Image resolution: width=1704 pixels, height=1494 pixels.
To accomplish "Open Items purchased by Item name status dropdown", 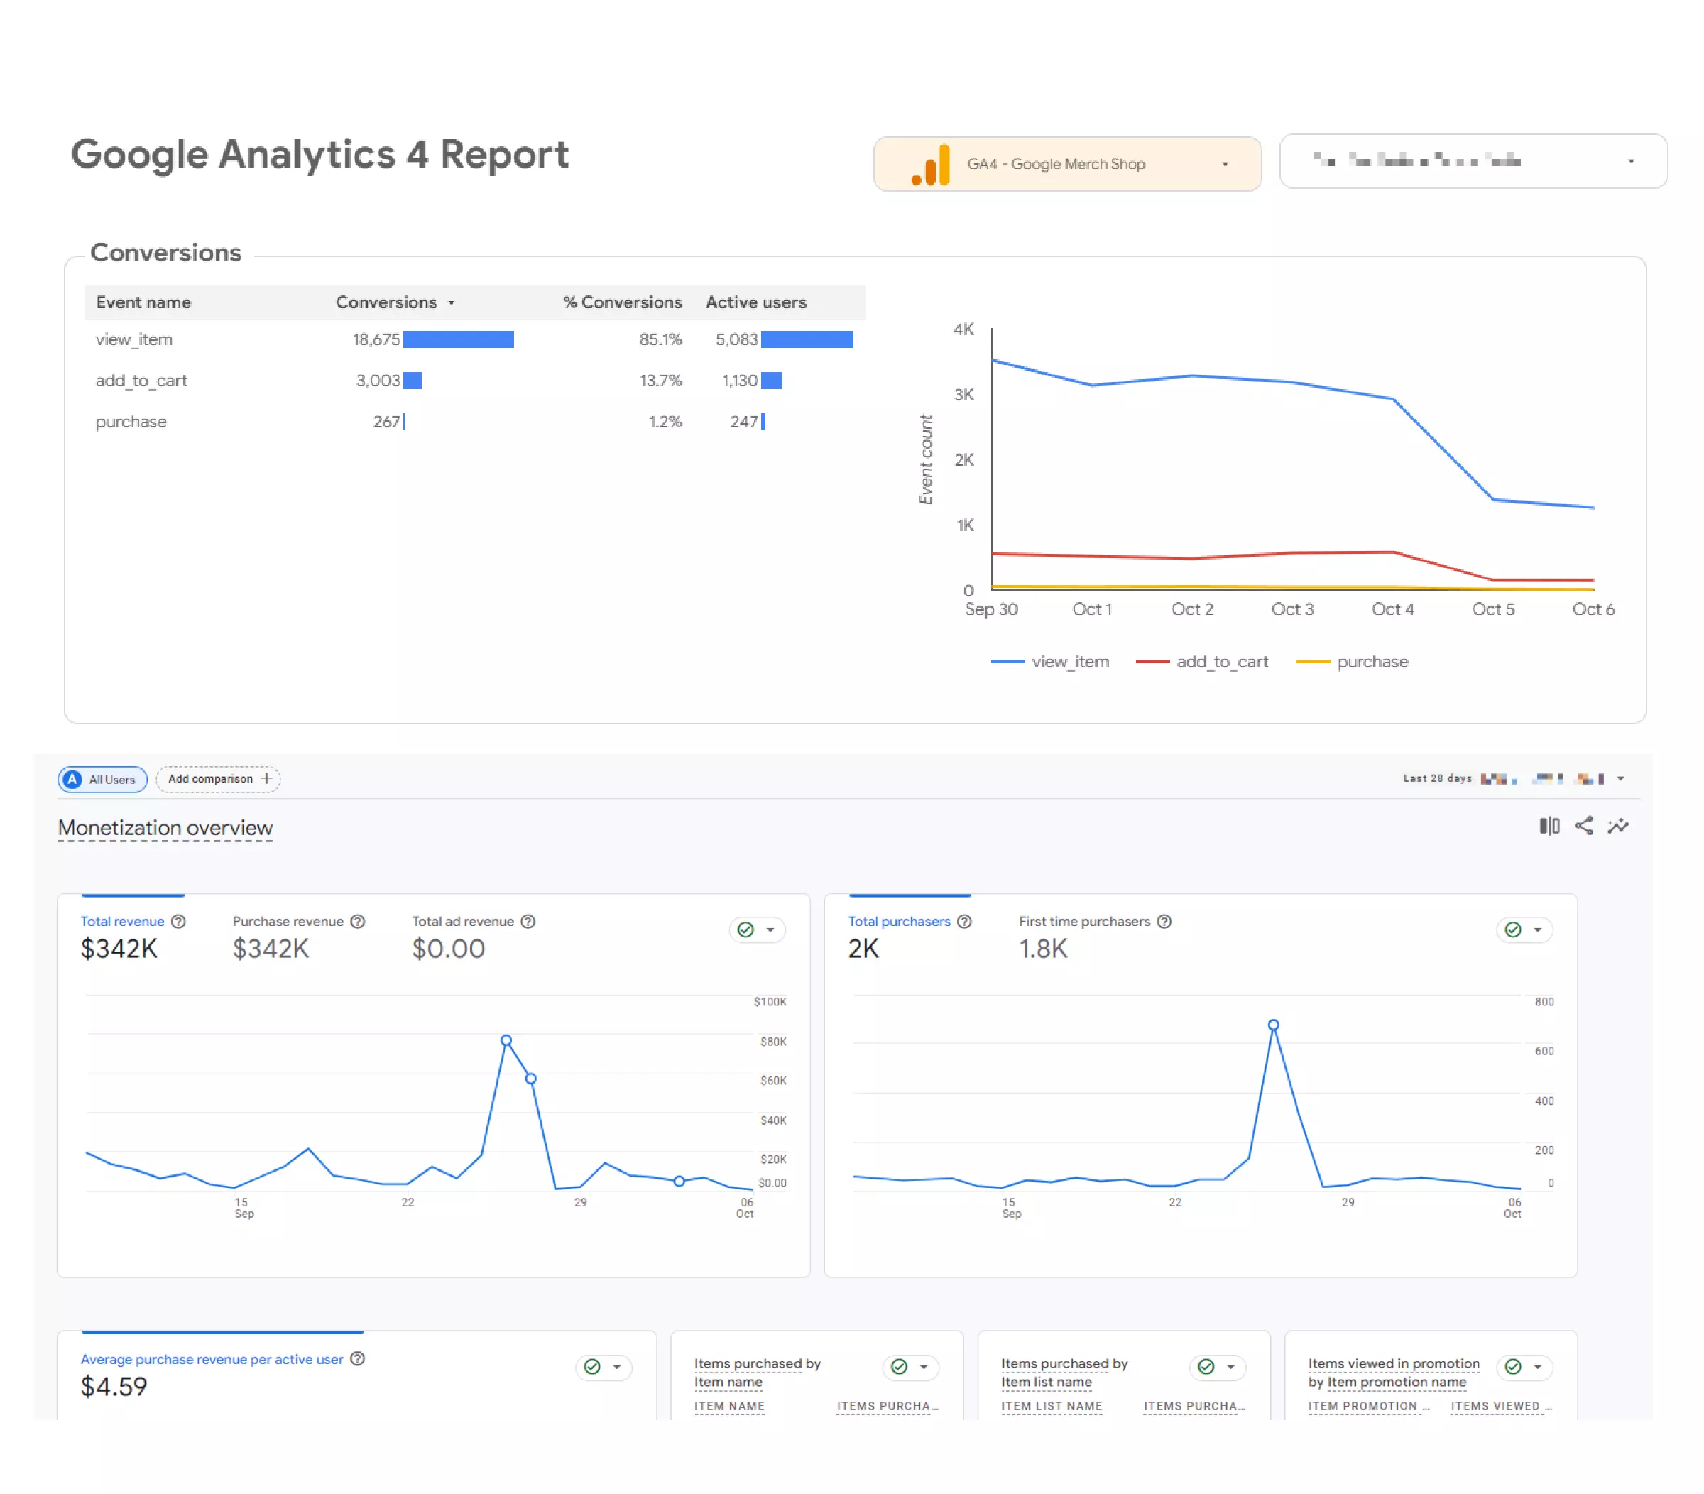I will [910, 1366].
